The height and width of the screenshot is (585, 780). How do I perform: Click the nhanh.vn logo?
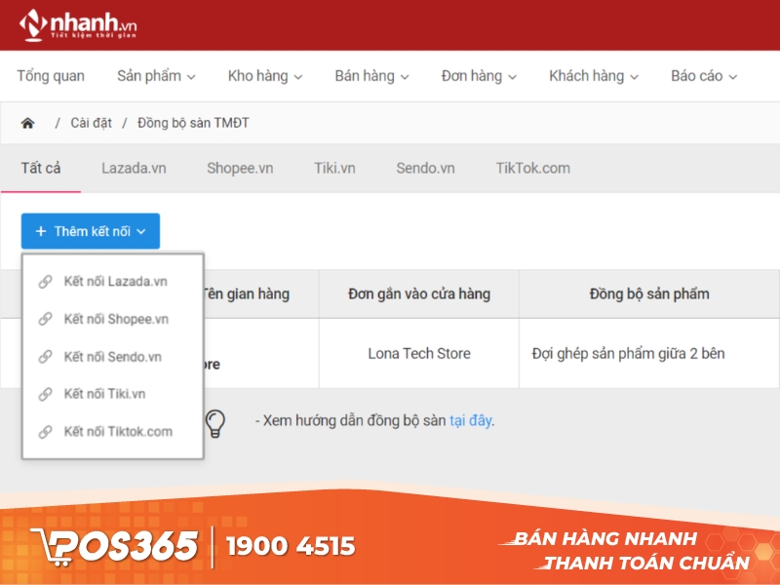[x=78, y=25]
